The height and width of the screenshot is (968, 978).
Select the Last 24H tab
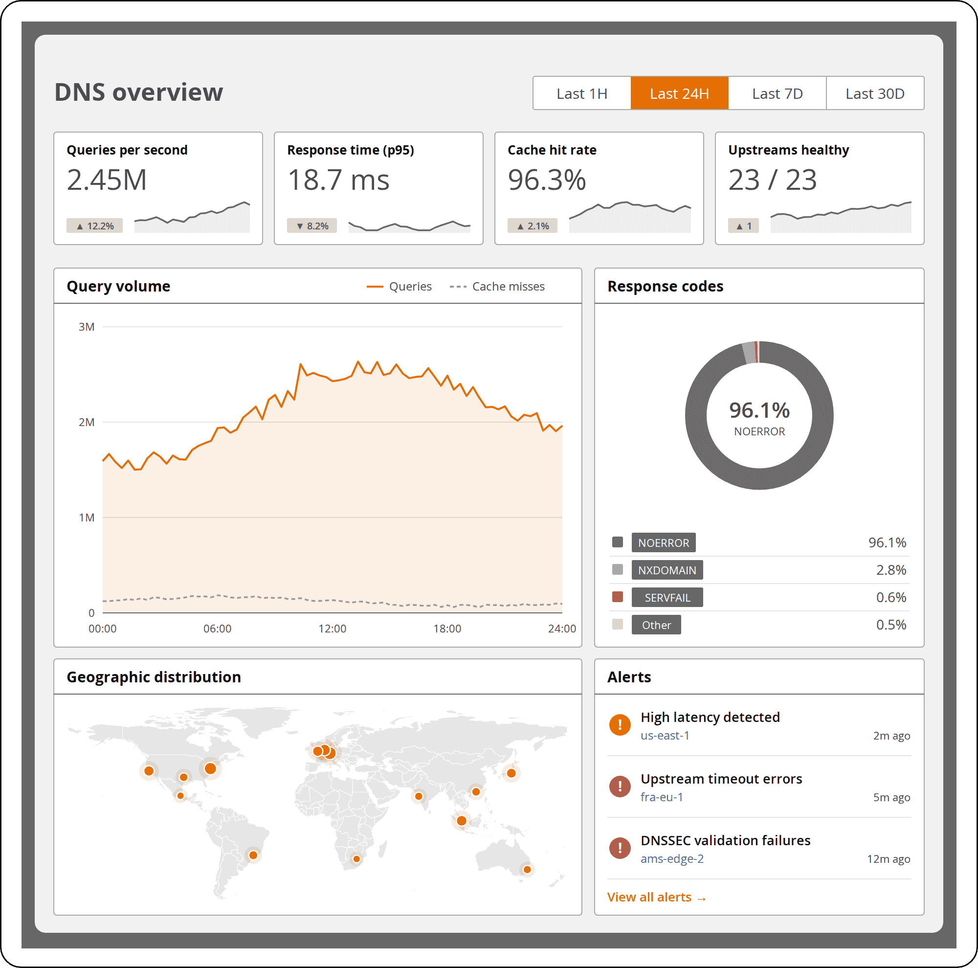pyautogui.click(x=679, y=93)
